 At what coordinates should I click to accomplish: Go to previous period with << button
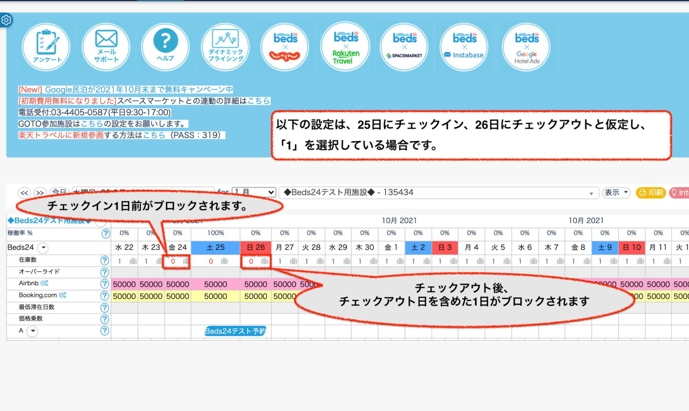pyautogui.click(x=24, y=193)
